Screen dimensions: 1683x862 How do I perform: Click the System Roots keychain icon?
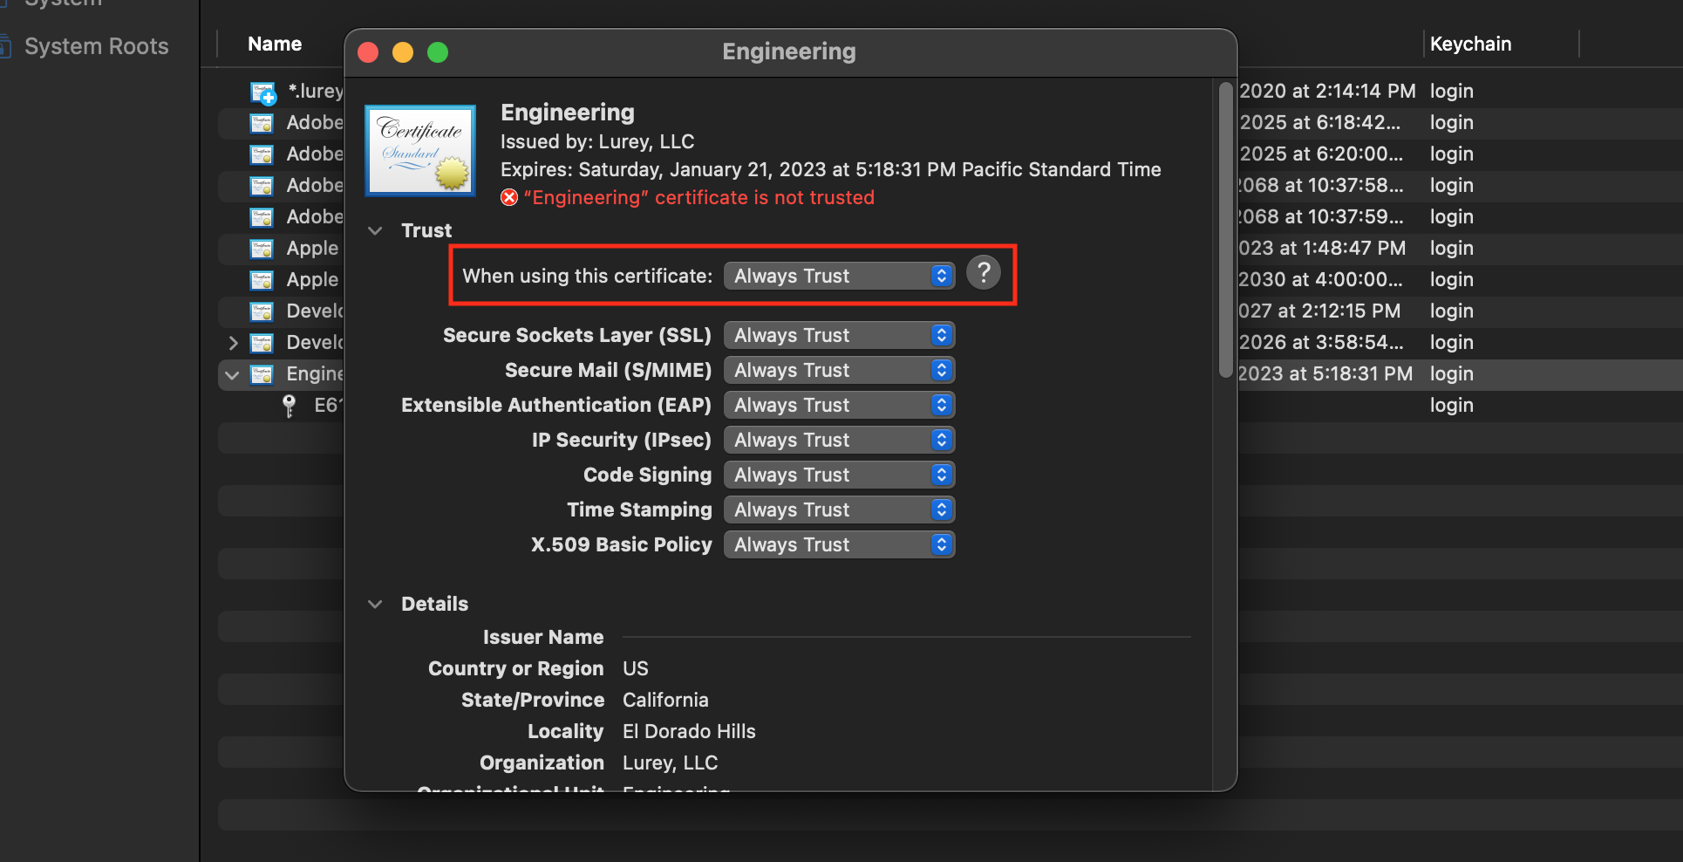tap(5, 46)
